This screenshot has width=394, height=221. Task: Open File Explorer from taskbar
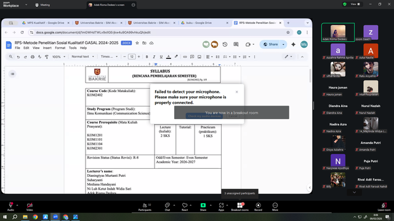pos(25,217)
